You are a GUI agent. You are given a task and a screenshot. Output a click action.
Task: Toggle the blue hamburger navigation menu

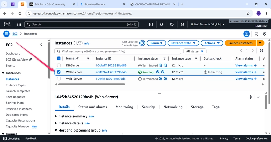(x=6, y=34)
